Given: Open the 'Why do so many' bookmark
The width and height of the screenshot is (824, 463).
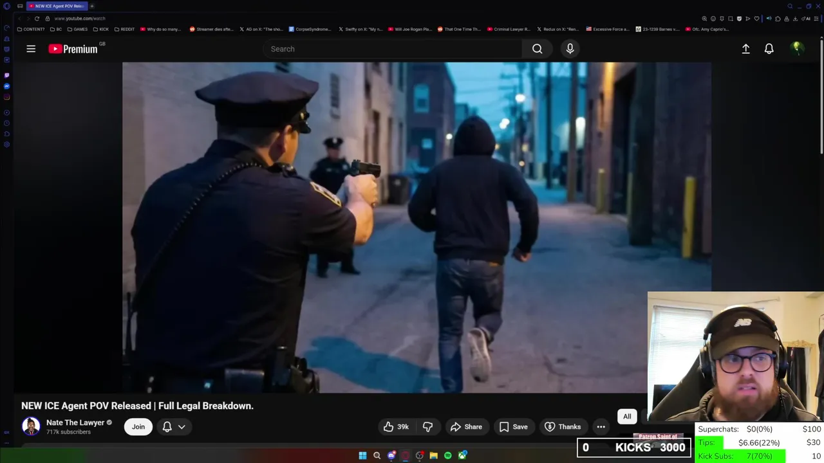Looking at the screenshot, I should pyautogui.click(x=160, y=29).
